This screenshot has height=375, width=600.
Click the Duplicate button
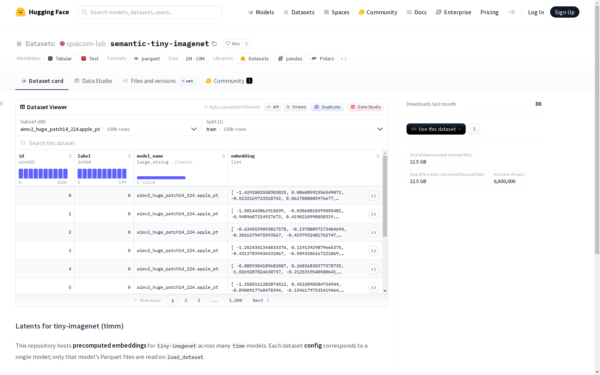327,107
